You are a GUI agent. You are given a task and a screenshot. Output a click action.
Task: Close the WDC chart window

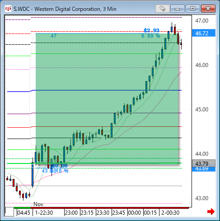[x=208, y=9]
